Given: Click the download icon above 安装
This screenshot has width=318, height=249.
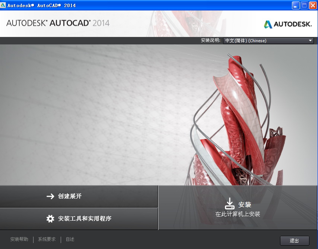Looking at the screenshot, I should pos(230,203).
